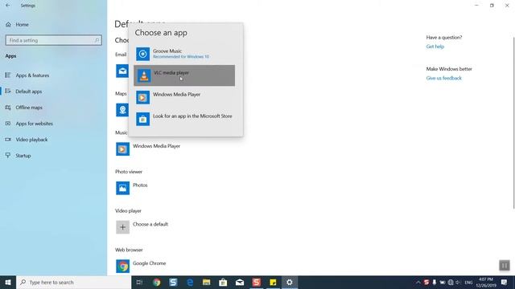Image resolution: width=515 pixels, height=289 pixels.
Task: Open Apps & features page
Action: point(32,75)
